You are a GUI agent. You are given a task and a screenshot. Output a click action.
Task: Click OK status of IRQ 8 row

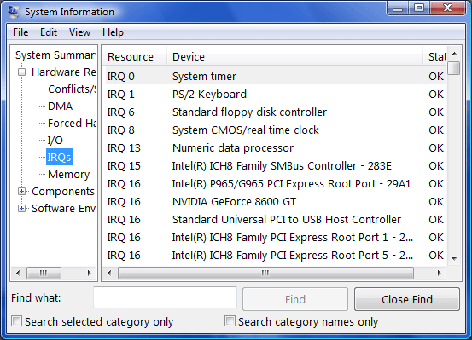click(x=436, y=130)
